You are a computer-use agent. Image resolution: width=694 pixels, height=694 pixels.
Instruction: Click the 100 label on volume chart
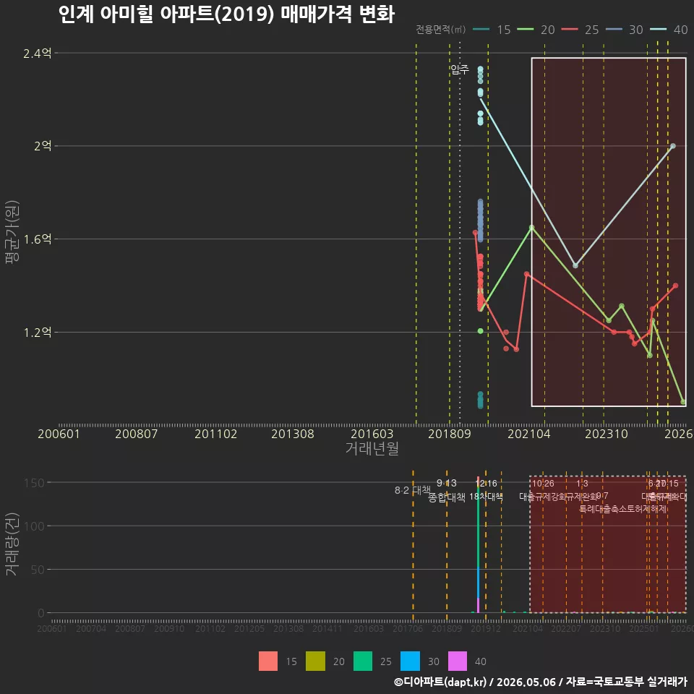(35, 526)
